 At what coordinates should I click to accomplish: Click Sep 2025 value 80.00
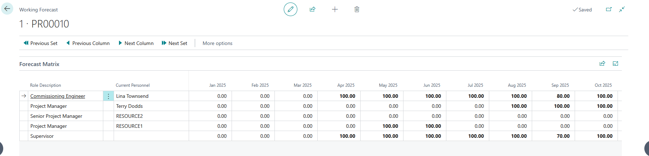tap(563, 96)
